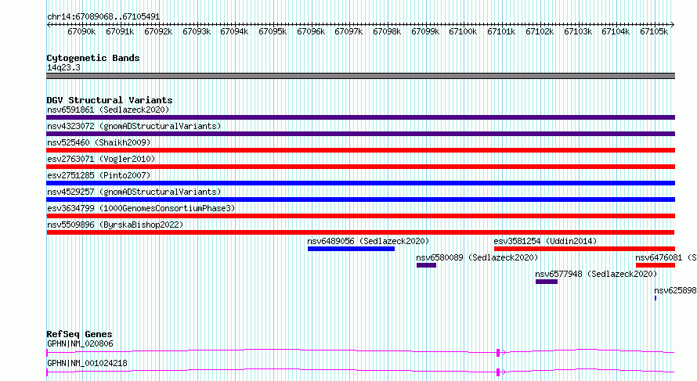This screenshot has width=697, height=381.
Task: Click the 67099k ruler tick label
Action: 425,31
